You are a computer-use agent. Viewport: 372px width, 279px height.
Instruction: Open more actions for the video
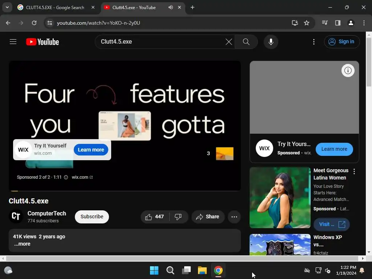(x=234, y=217)
